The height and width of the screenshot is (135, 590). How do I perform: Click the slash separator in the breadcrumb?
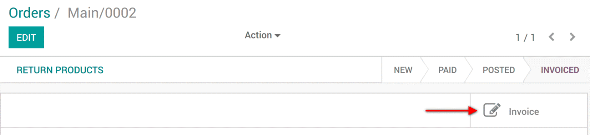(57, 13)
